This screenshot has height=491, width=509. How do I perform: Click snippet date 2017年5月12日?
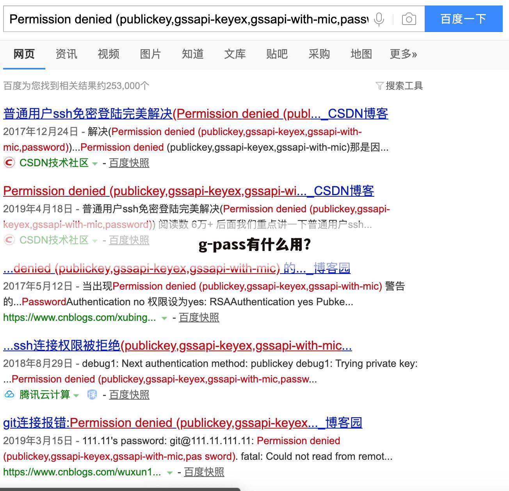tap(38, 286)
